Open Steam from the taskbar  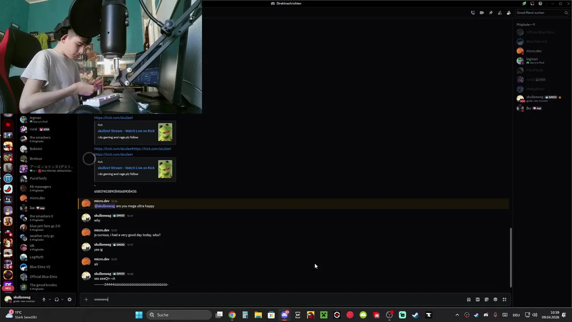[416, 315]
